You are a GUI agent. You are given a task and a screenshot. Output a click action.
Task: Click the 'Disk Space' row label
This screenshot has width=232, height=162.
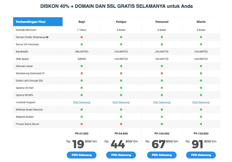[x=22, y=59]
